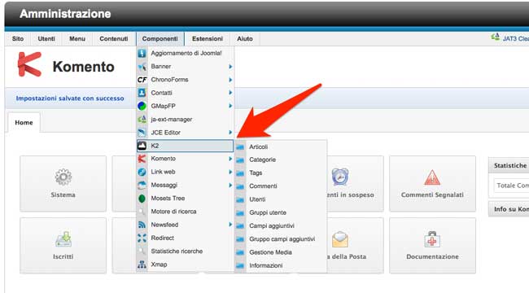
Task: Expand the Contatti submenu arrow
Action: pyautogui.click(x=230, y=93)
